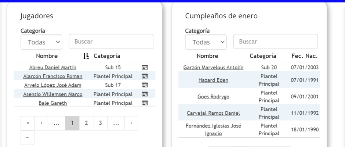Open Carvajal Ramos Daniel player link
Image resolution: width=345 pixels, height=147 pixels.
click(x=213, y=113)
